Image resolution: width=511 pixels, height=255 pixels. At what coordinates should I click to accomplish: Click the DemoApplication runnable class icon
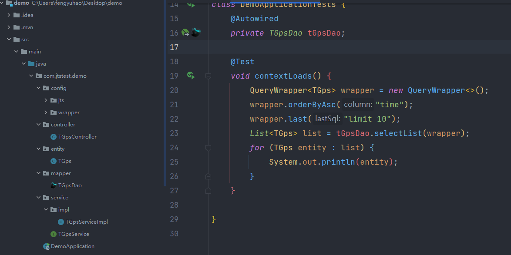tap(46, 246)
